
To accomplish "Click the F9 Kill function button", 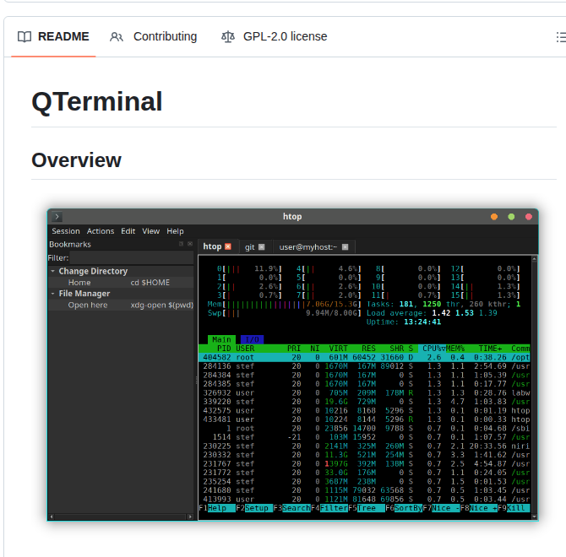I will tap(514, 508).
